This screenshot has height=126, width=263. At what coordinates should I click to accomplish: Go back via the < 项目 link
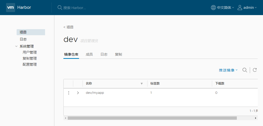pos(68,27)
